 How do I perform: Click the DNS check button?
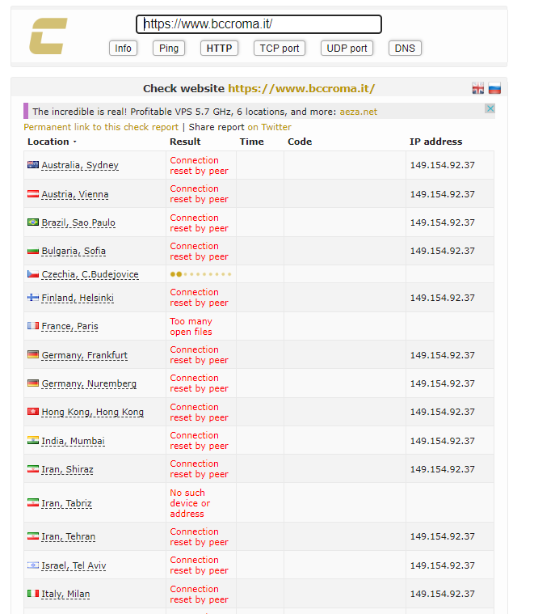tap(405, 49)
